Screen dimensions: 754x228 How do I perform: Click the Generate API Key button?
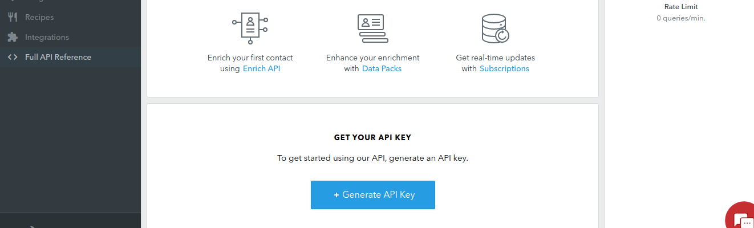tap(373, 195)
